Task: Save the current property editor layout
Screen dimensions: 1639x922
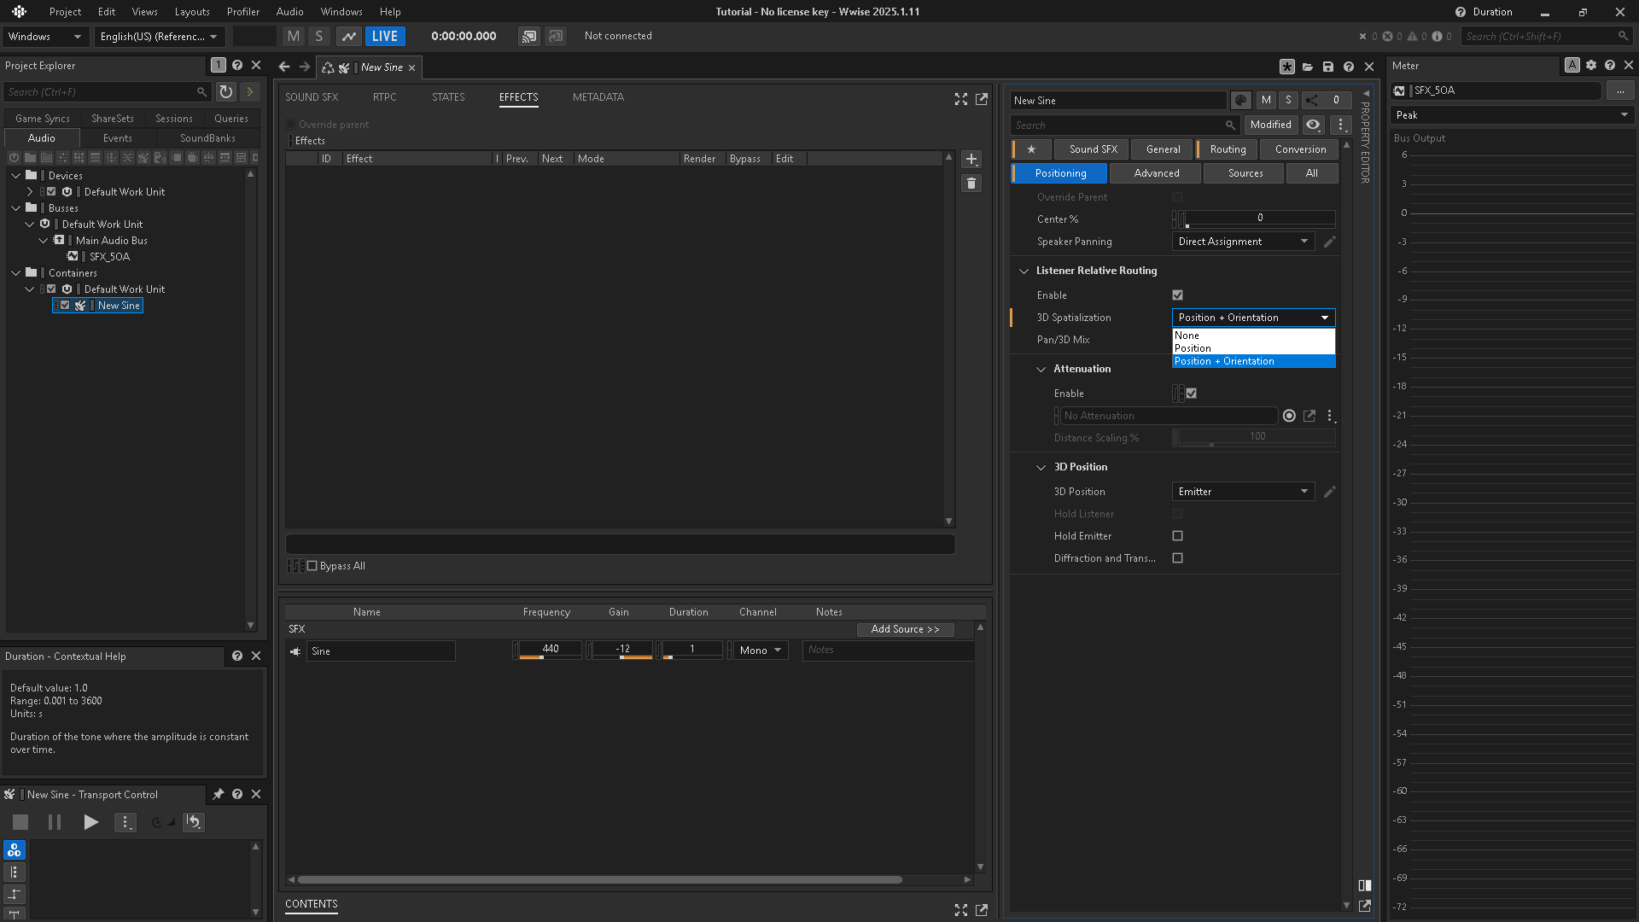Action: coord(1327,67)
